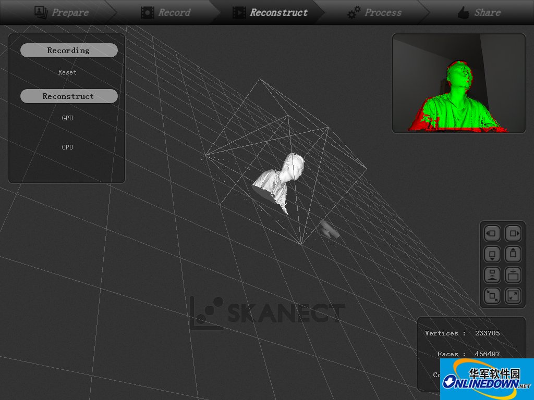Shrink bounding box with inward arrows icon
This screenshot has width=534, height=400.
coord(492,296)
